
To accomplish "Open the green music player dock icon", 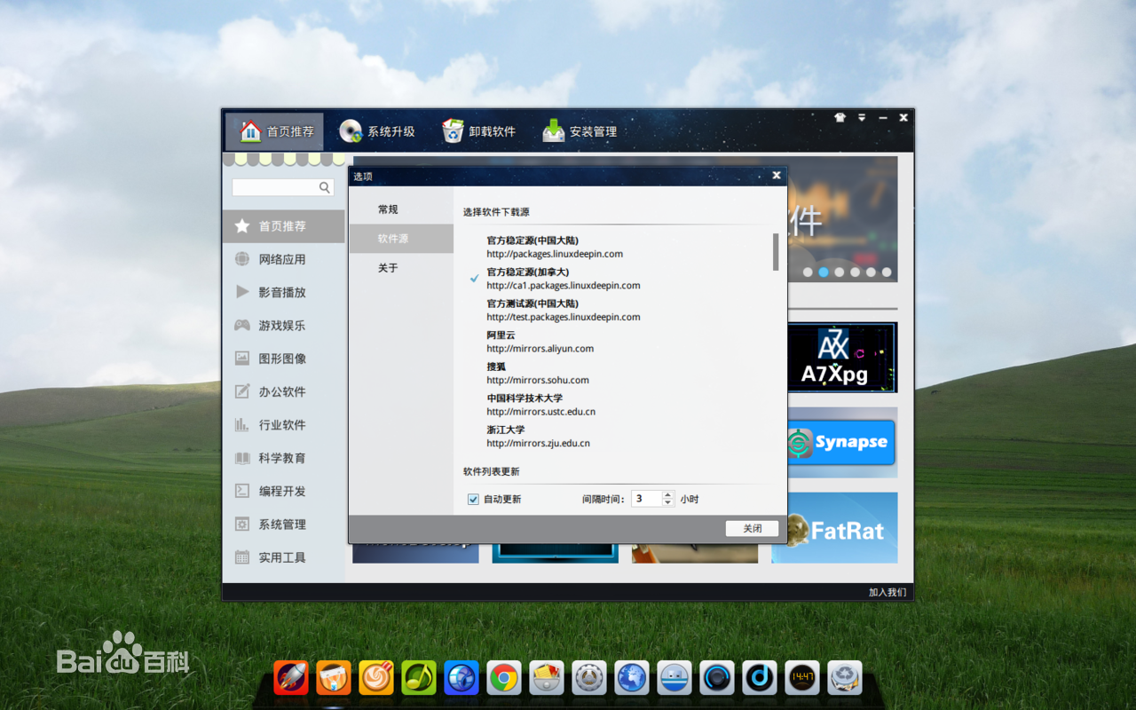I will point(419,678).
